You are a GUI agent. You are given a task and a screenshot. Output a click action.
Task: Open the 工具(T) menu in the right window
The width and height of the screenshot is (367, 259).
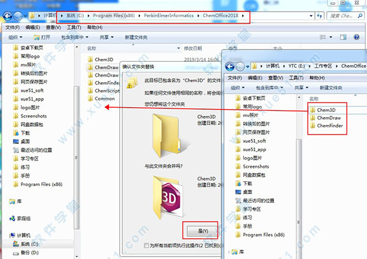click(x=298, y=77)
